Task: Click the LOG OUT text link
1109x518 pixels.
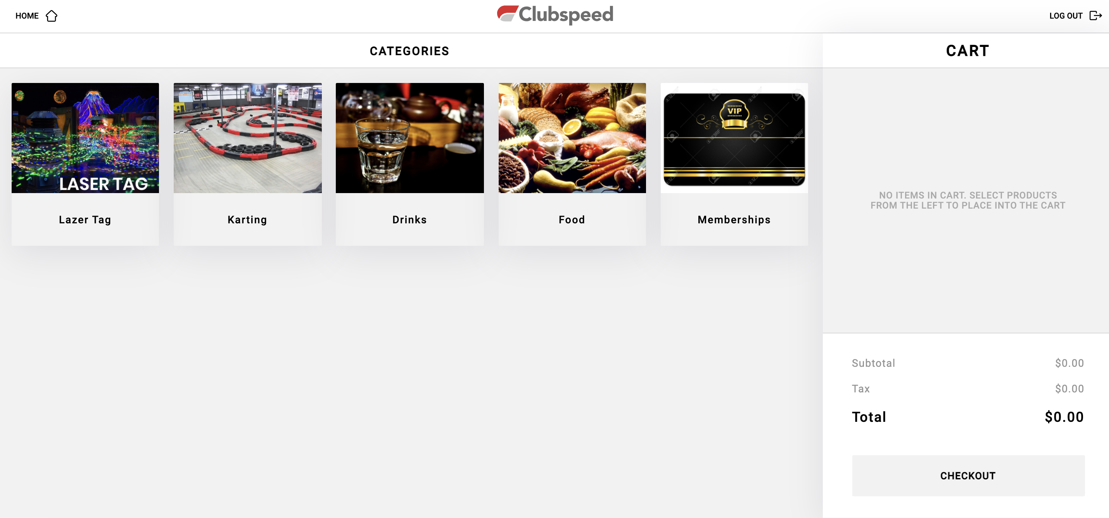Action: pos(1066,16)
